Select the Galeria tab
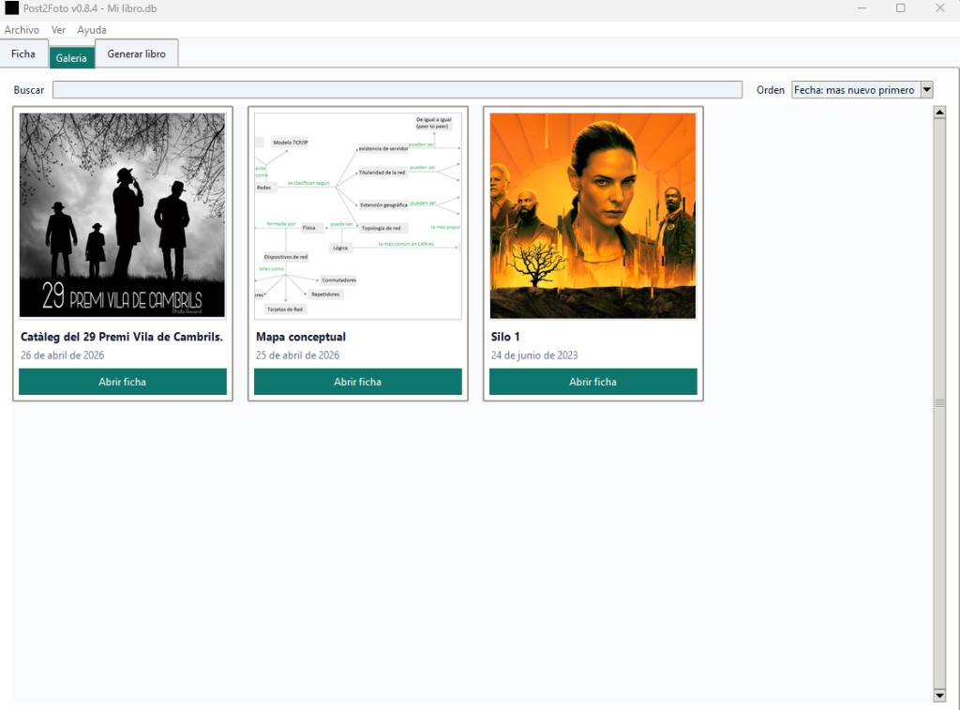Viewport: 960px width, 710px height. (71, 58)
